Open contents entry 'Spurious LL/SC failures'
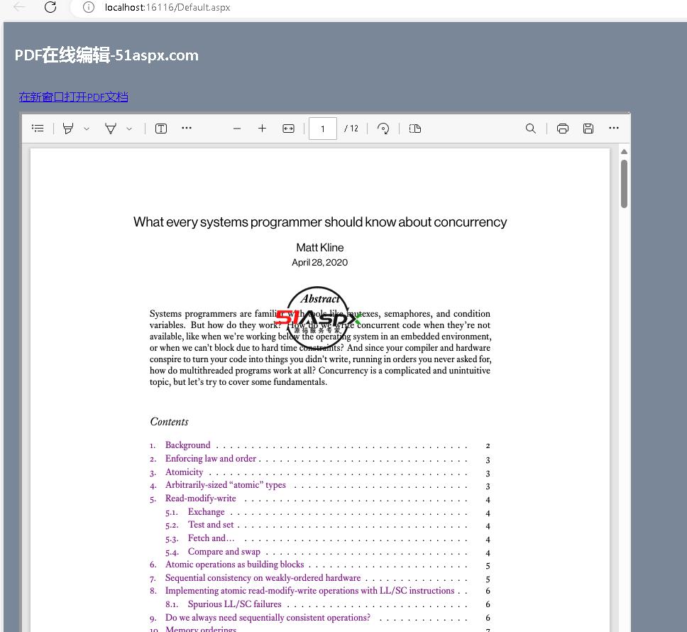 (x=234, y=604)
